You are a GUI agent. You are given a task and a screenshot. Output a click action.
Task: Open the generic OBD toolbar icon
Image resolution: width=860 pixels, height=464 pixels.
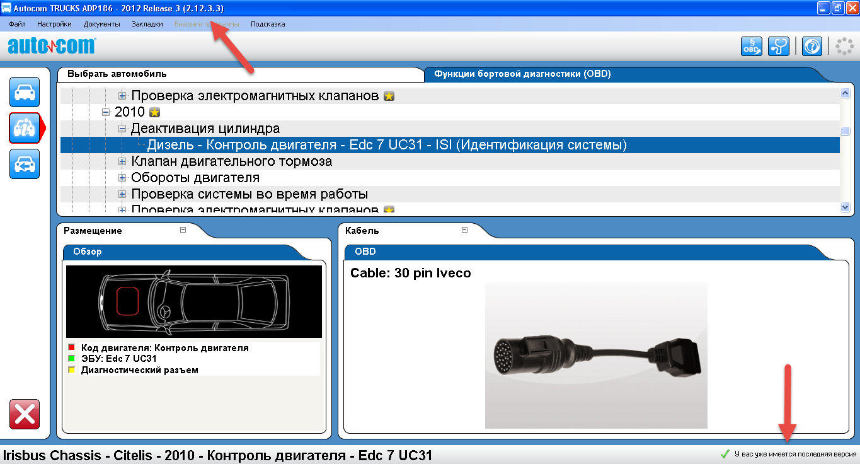click(751, 47)
